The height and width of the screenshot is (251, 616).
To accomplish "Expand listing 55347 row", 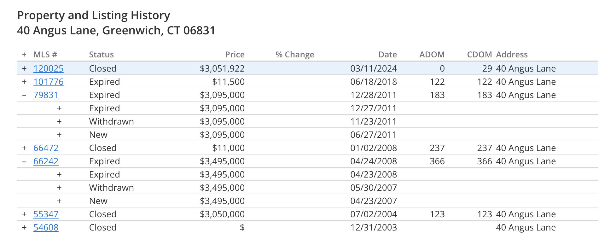I will point(24,214).
